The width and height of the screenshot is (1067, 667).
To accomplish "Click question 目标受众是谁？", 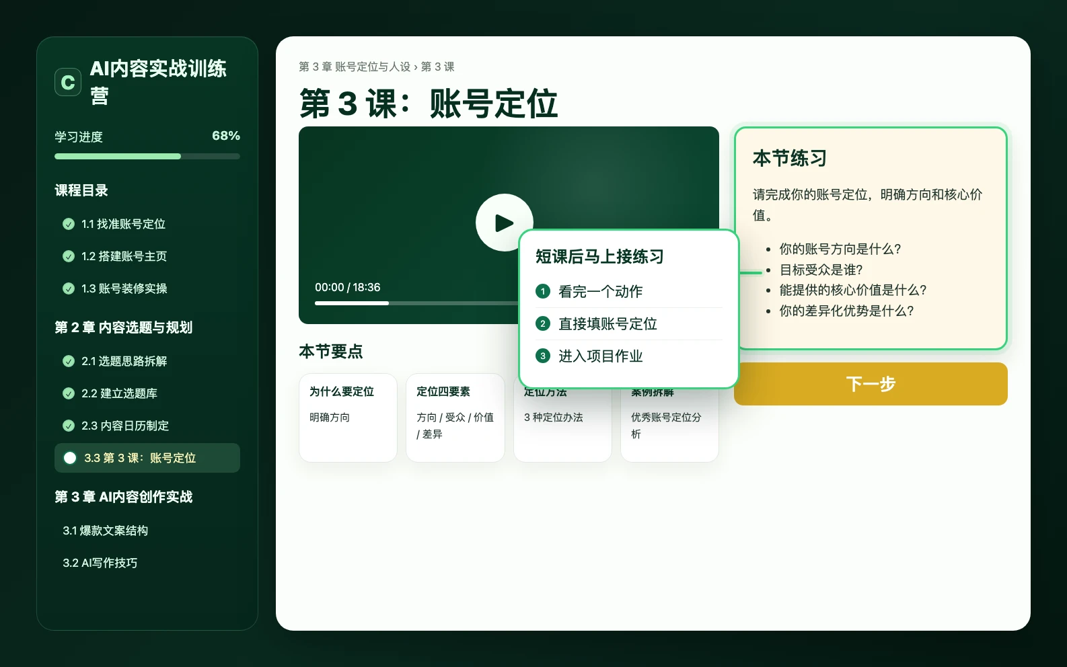I will [x=821, y=270].
